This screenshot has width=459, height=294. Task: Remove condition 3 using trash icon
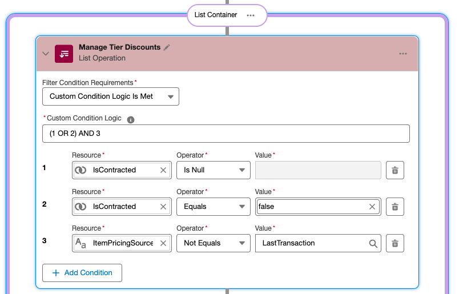coord(395,243)
